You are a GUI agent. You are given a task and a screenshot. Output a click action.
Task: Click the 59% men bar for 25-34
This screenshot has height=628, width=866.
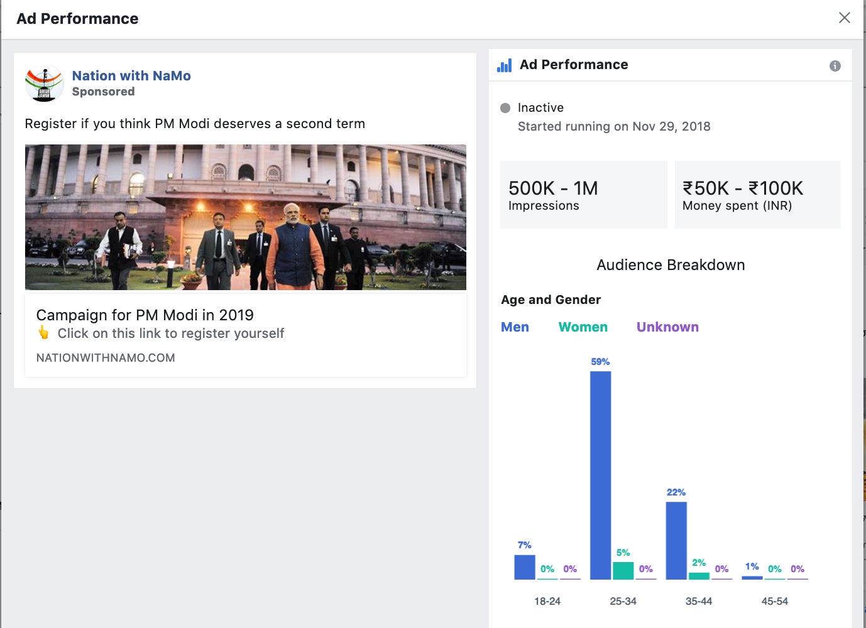[600, 475]
